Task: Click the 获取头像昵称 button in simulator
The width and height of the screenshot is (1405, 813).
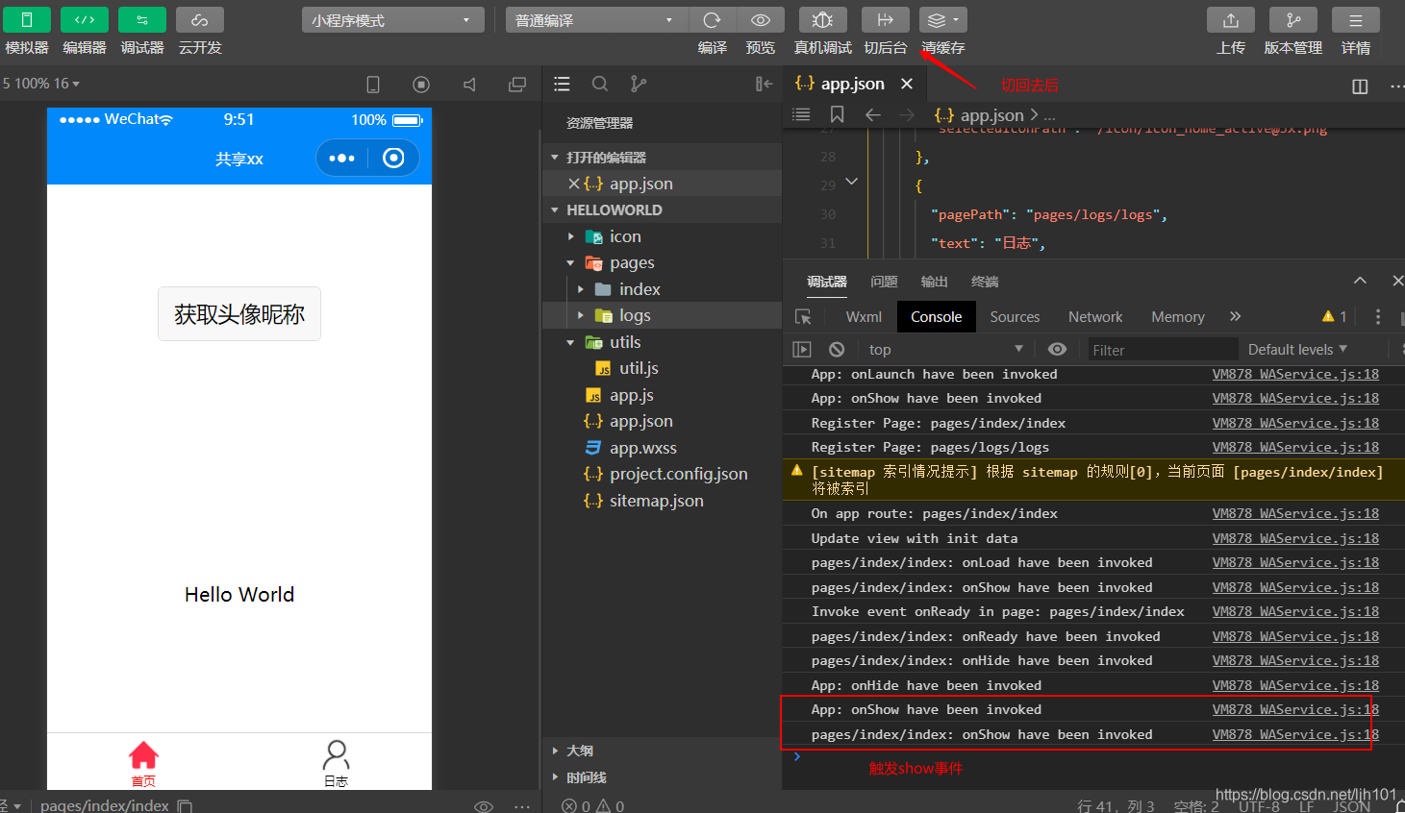Action: tap(239, 314)
